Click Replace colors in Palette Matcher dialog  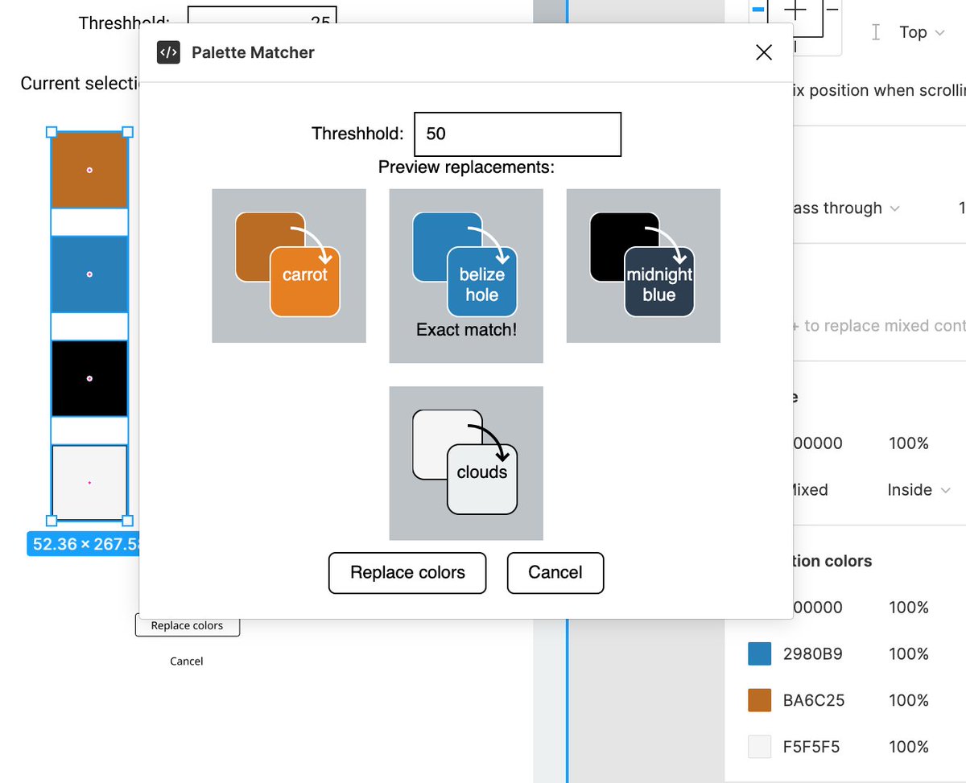[407, 573]
